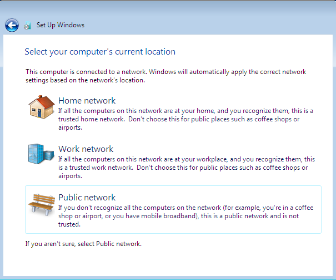This screenshot has width=336, height=280.
Task: Select the Home network house icon
Action: 42,107
